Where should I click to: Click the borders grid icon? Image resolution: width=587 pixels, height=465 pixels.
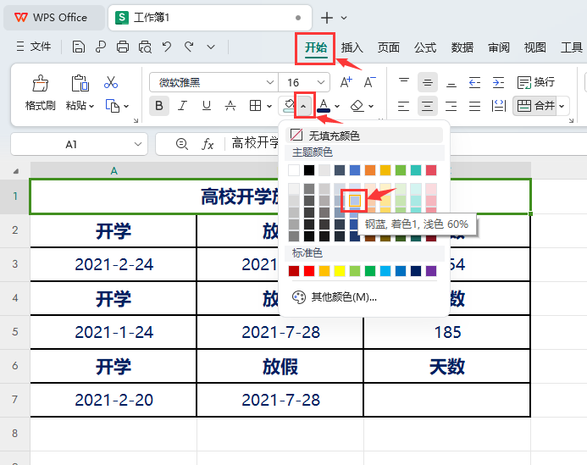click(255, 106)
